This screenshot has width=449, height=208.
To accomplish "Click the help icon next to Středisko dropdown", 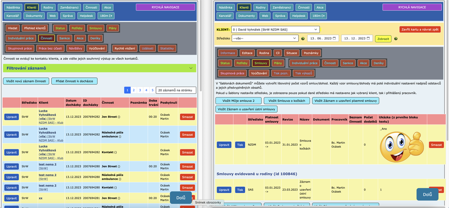I will pyautogui.click(x=303, y=38).
